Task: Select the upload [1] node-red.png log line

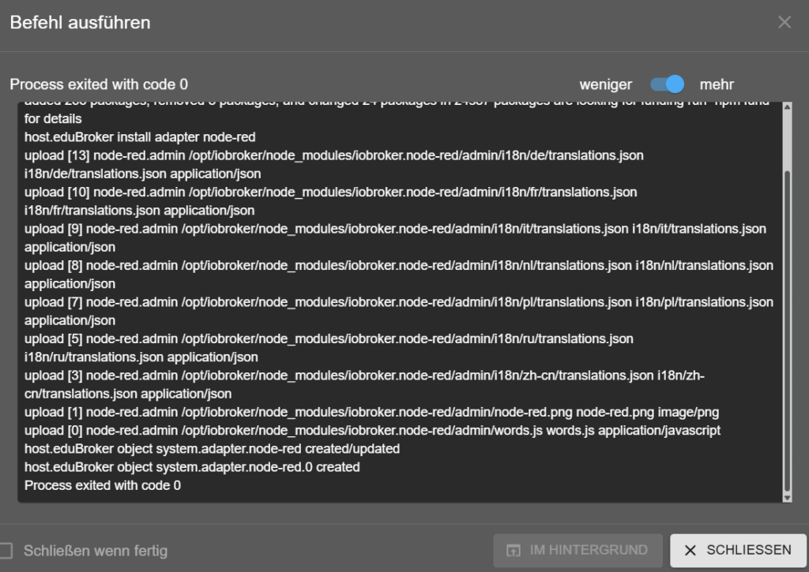Action: coord(371,412)
